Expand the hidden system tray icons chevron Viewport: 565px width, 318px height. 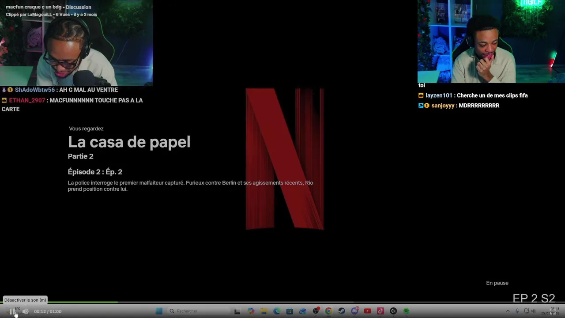(508, 311)
